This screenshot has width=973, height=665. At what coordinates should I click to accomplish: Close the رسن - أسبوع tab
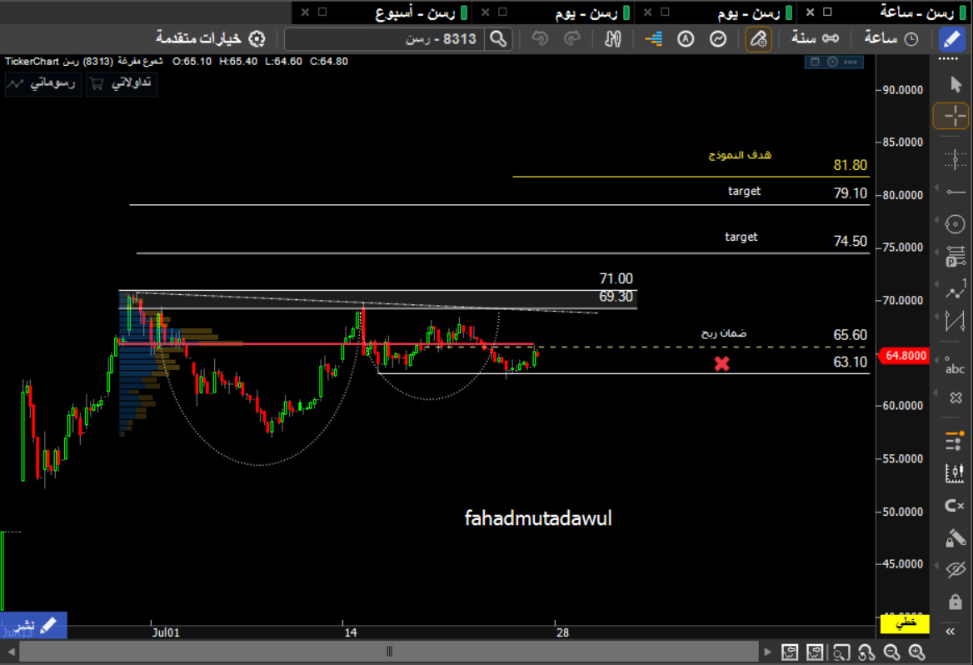click(305, 12)
